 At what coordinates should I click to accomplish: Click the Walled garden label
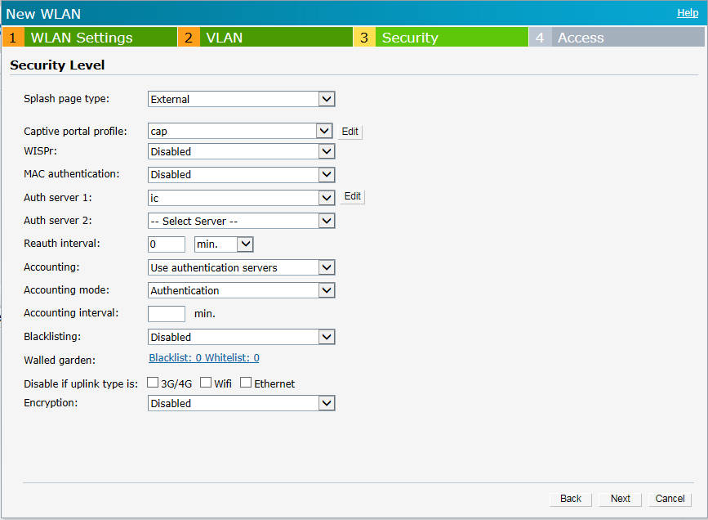60,361
